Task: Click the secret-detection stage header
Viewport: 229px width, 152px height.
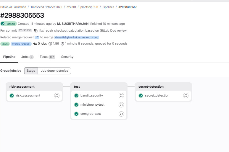Action: click(151, 86)
